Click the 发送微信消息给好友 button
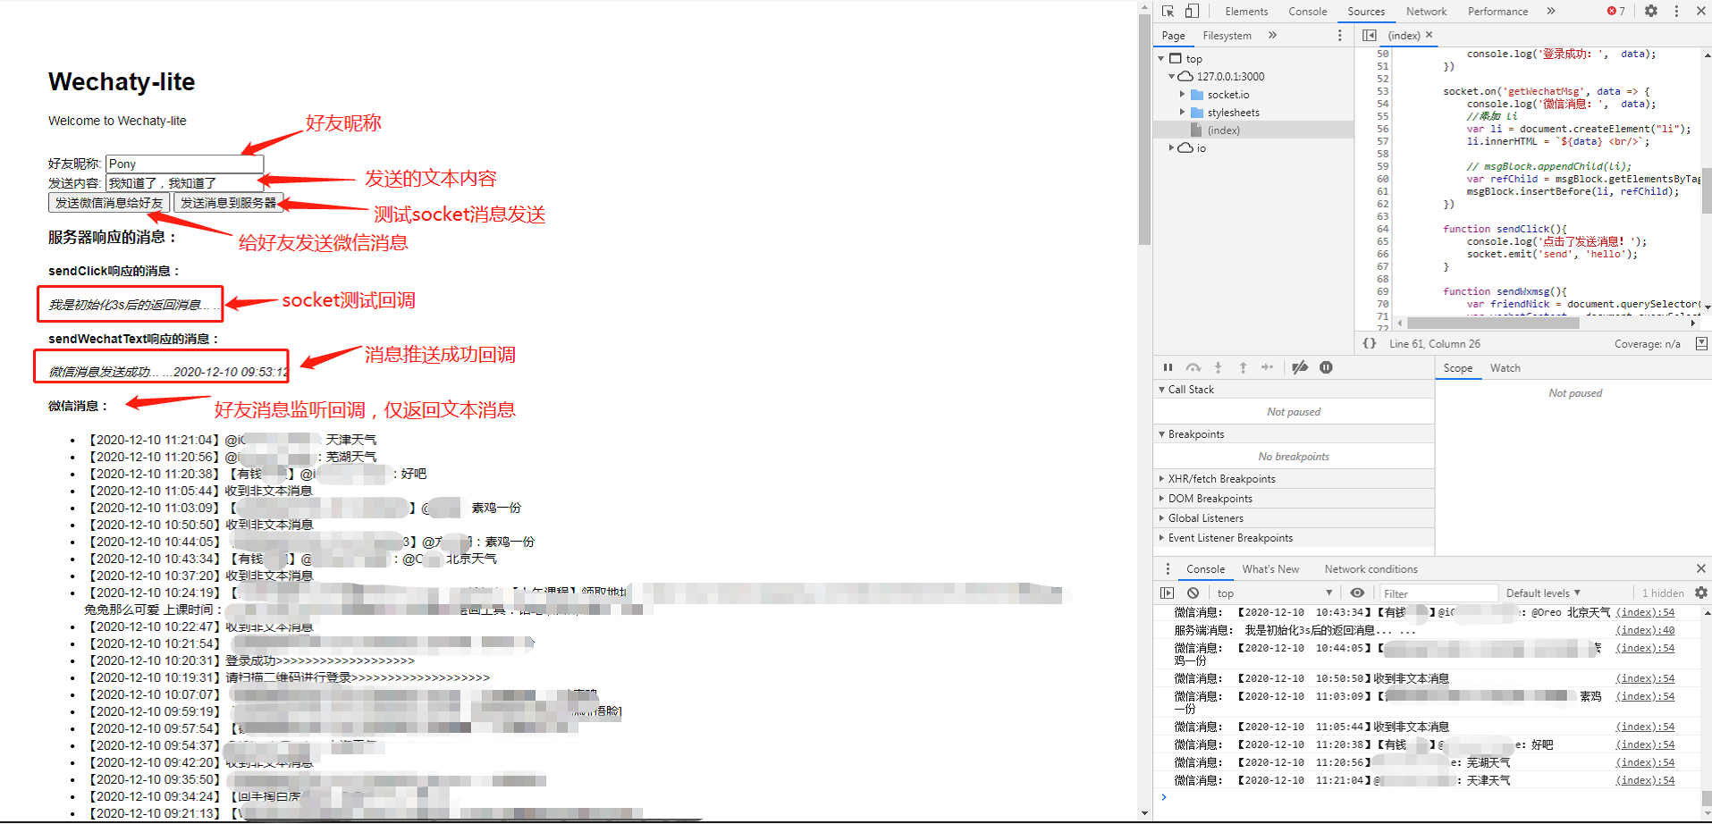 click(108, 202)
